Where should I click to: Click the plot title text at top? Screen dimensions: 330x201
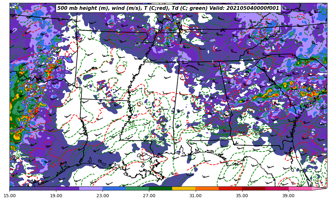[168, 8]
